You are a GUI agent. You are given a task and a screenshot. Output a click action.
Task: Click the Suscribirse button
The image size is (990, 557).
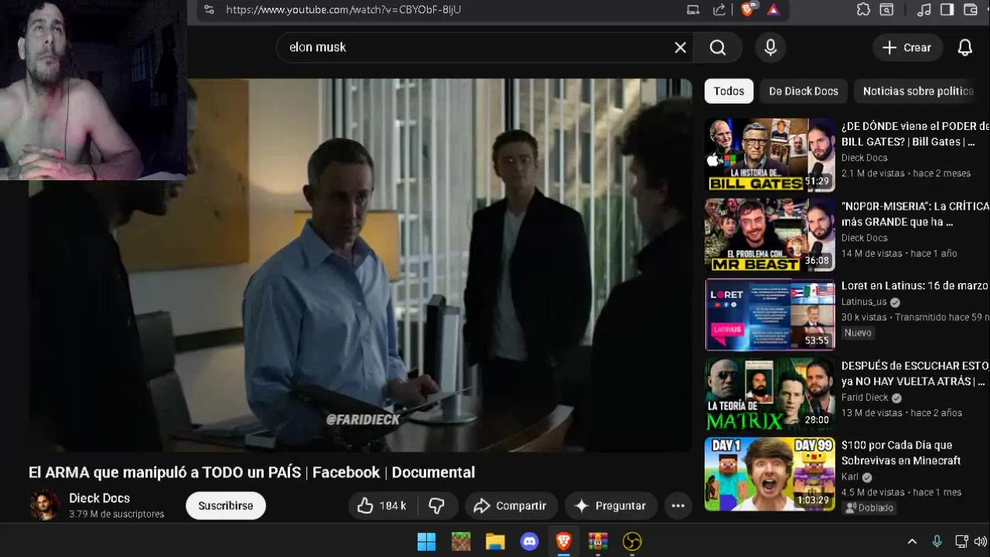coord(226,506)
